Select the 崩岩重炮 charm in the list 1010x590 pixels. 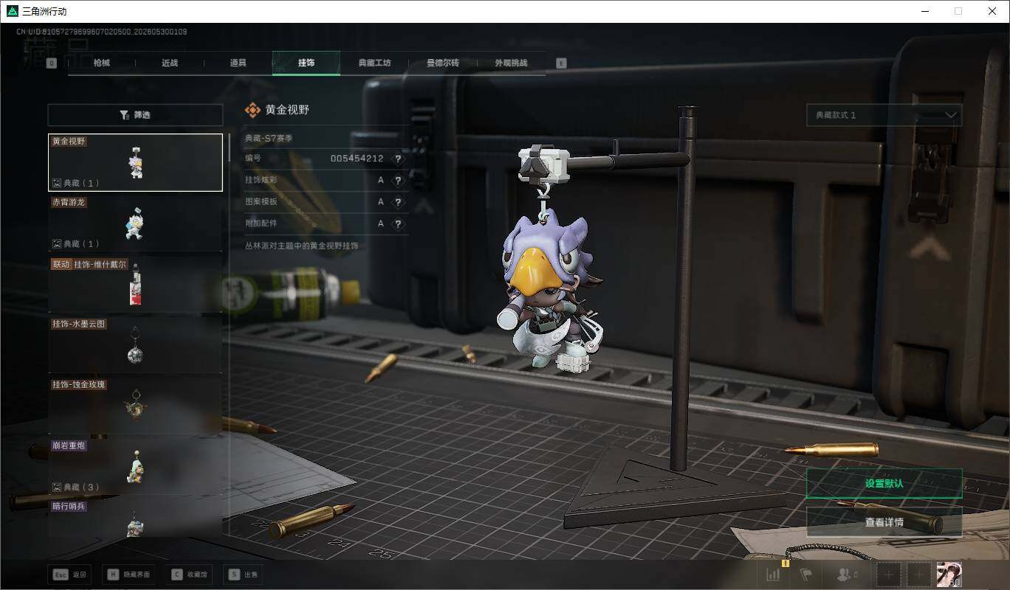tap(135, 467)
